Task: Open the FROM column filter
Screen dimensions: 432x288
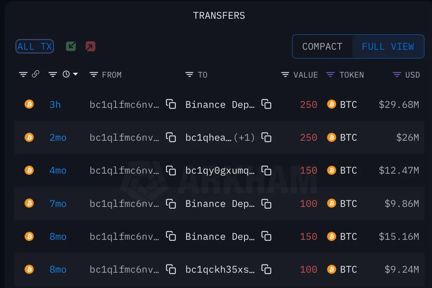Action: (94, 75)
